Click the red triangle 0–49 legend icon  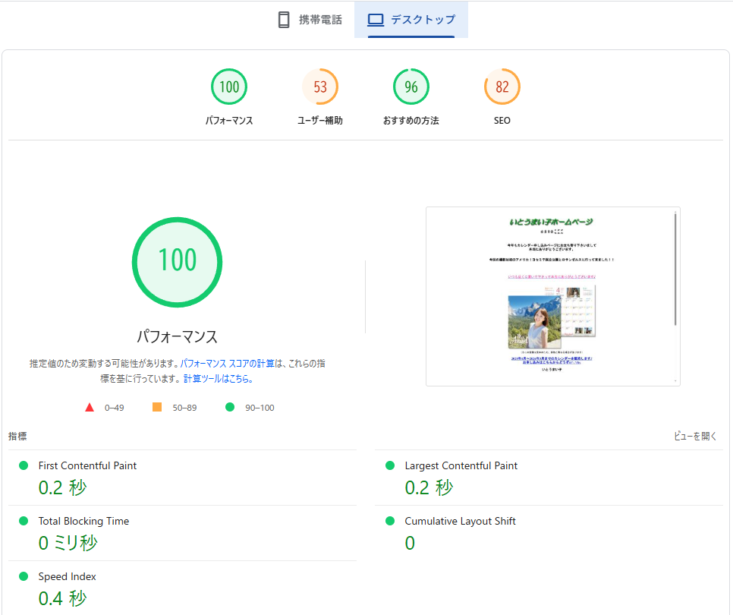(x=90, y=408)
